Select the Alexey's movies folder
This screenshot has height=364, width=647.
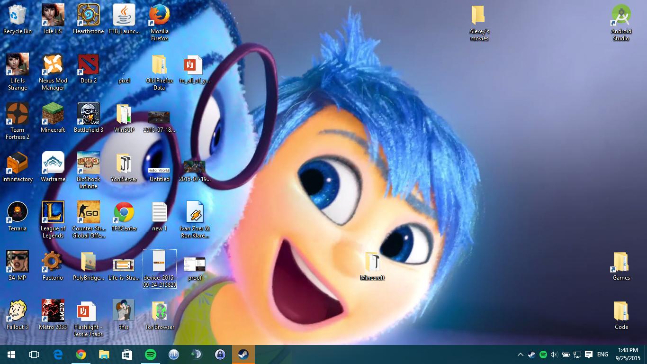(x=479, y=22)
